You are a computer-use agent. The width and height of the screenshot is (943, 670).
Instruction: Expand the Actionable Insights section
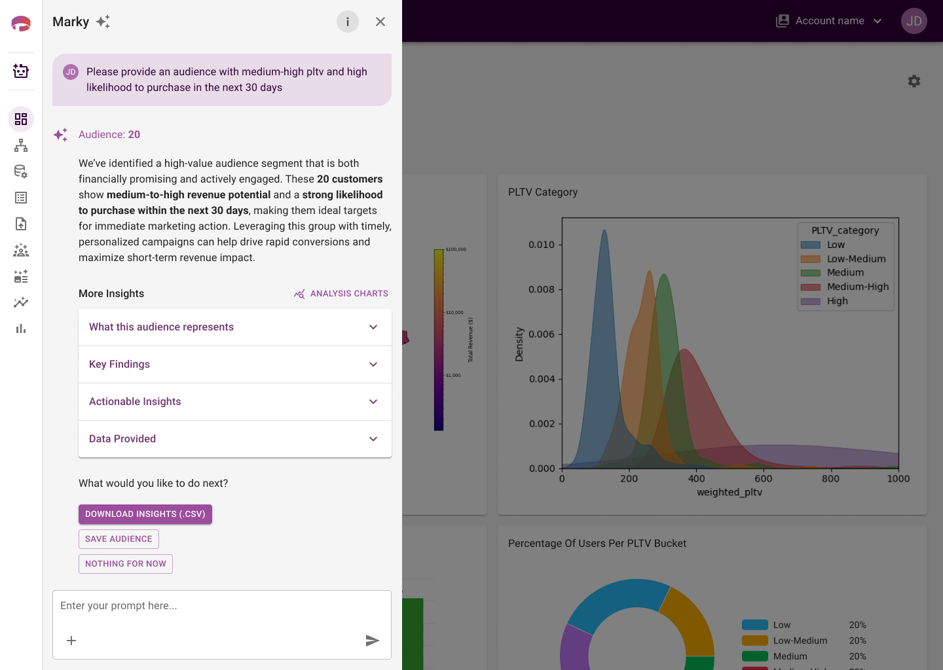pyautogui.click(x=235, y=402)
